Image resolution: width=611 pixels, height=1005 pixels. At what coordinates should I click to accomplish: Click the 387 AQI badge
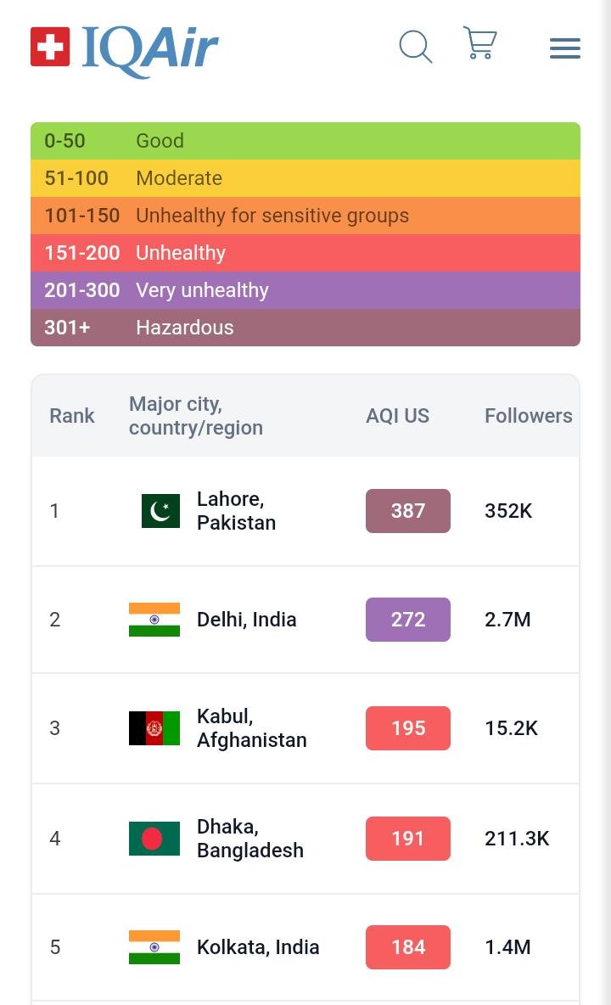(x=407, y=511)
